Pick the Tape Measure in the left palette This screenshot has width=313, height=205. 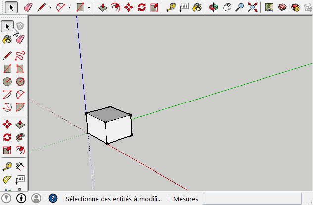click(7, 167)
